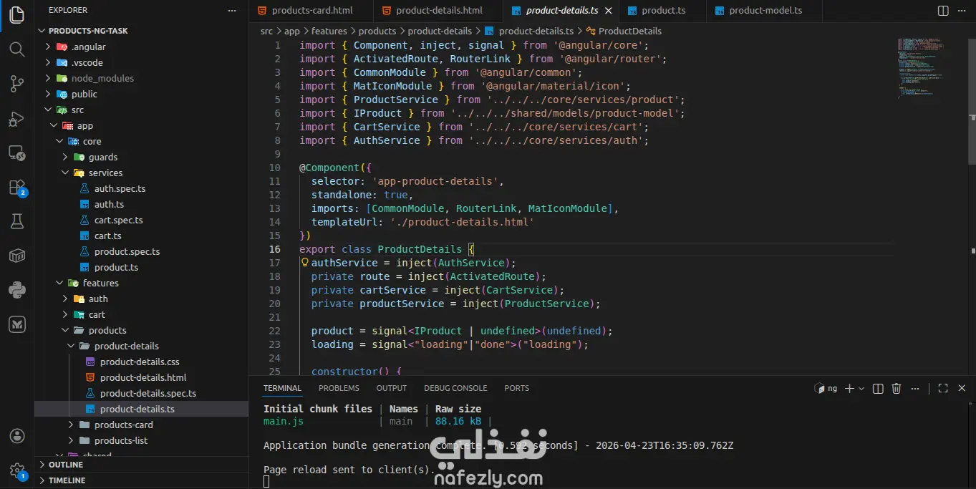Open product.spec.ts in the explorer
This screenshot has height=489, width=976.
point(142,251)
